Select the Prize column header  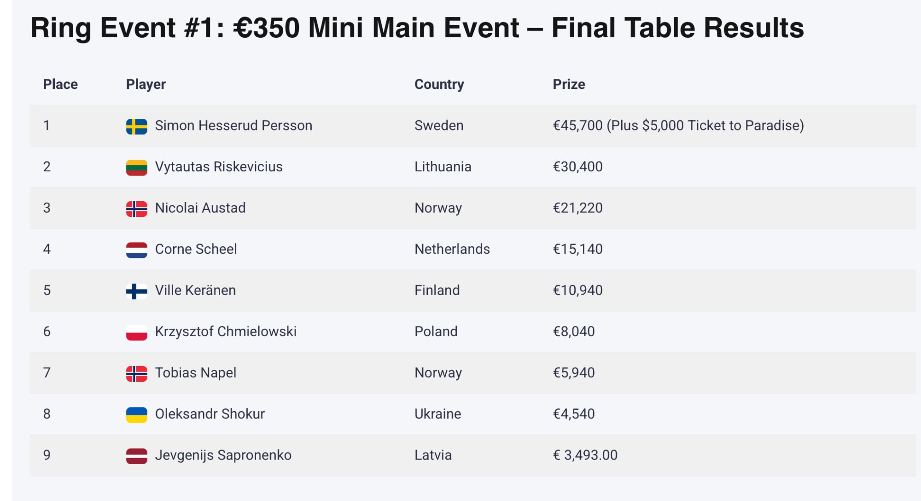pyautogui.click(x=569, y=84)
